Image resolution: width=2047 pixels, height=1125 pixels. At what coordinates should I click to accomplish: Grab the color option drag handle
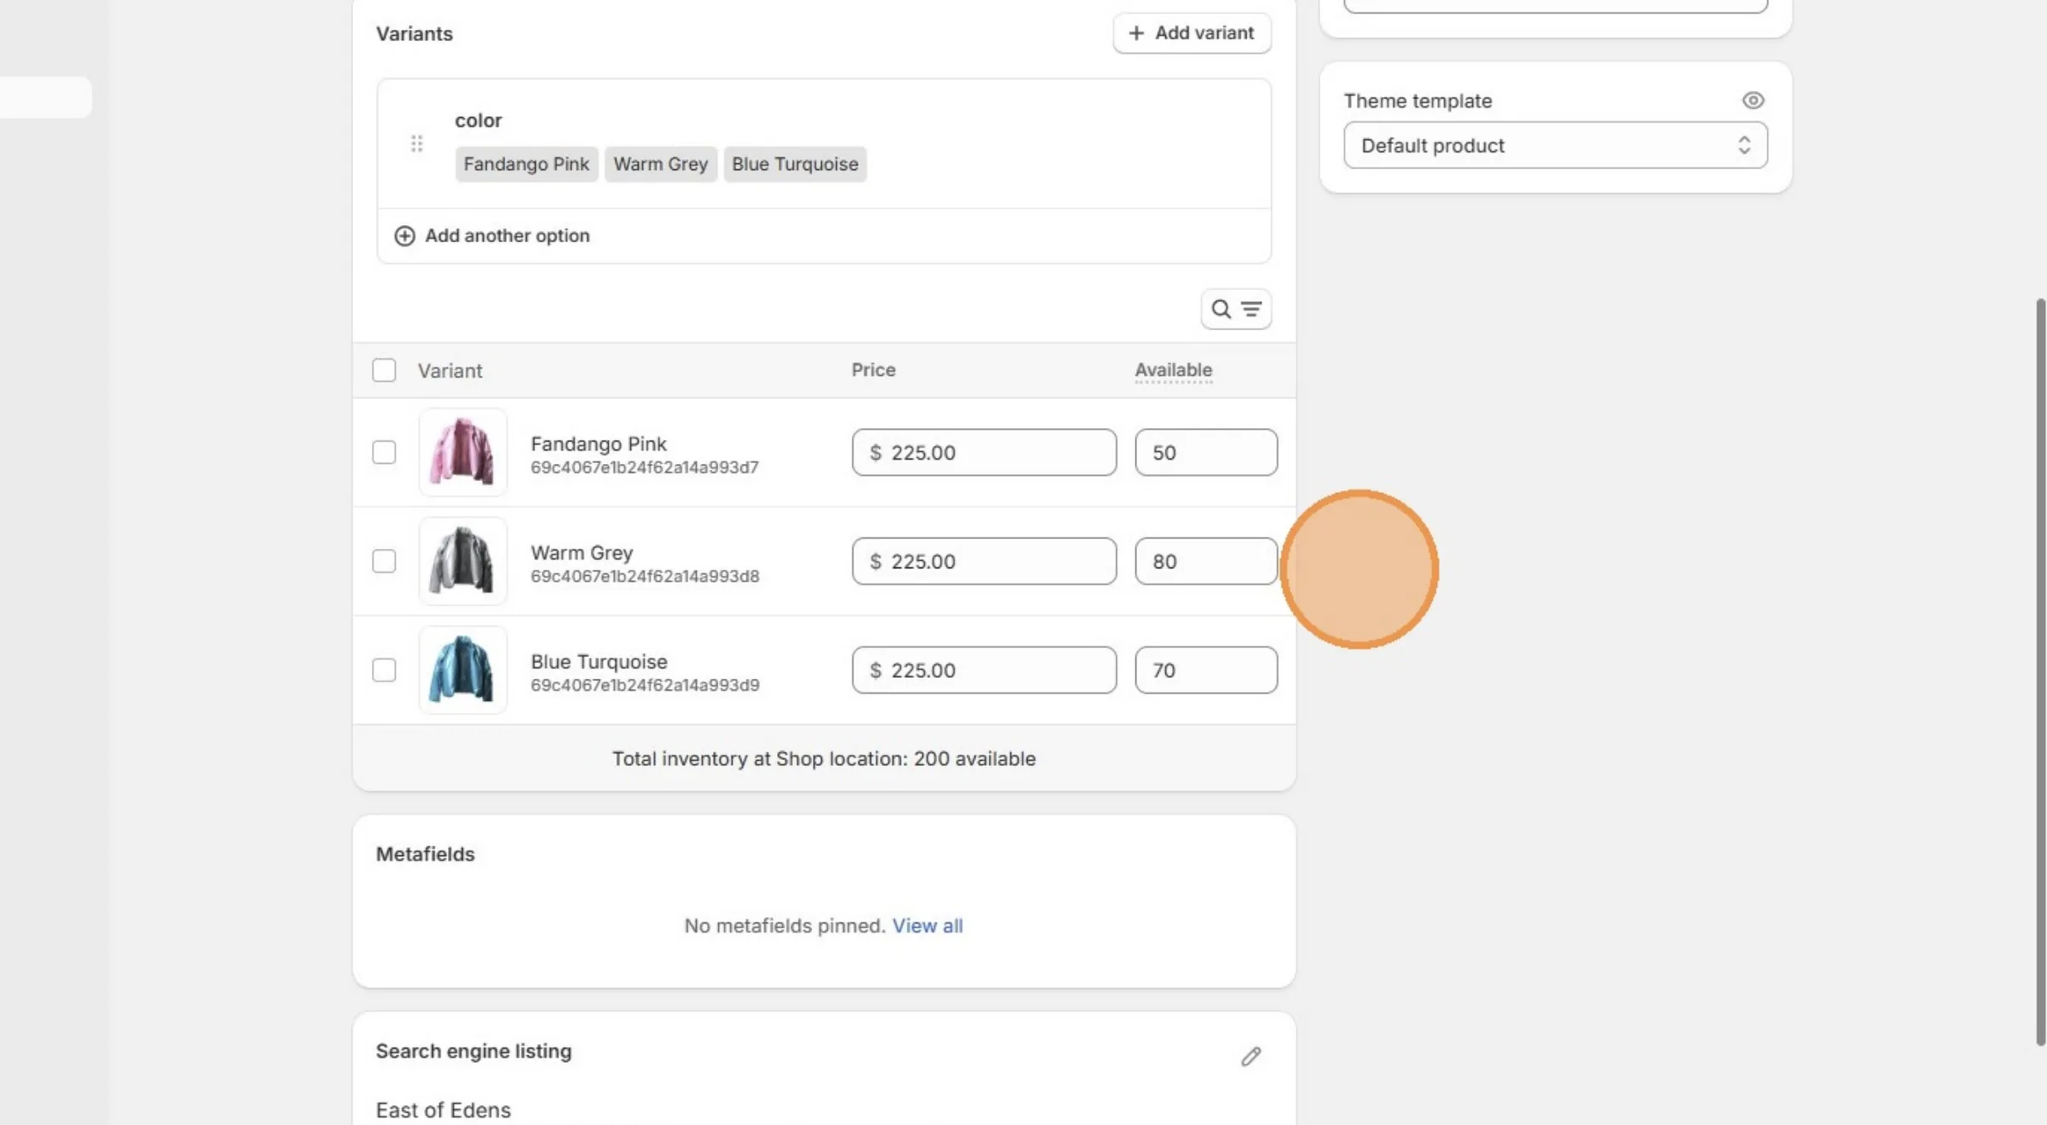tap(416, 143)
